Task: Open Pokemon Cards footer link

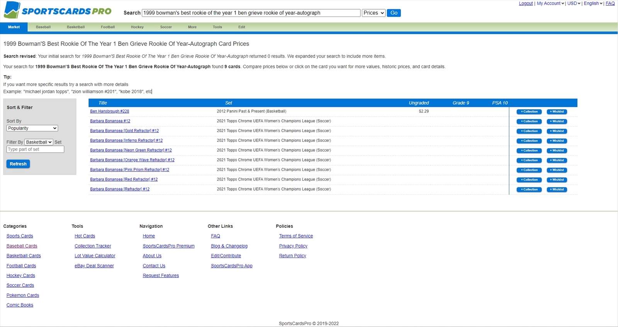Action: coord(23,295)
